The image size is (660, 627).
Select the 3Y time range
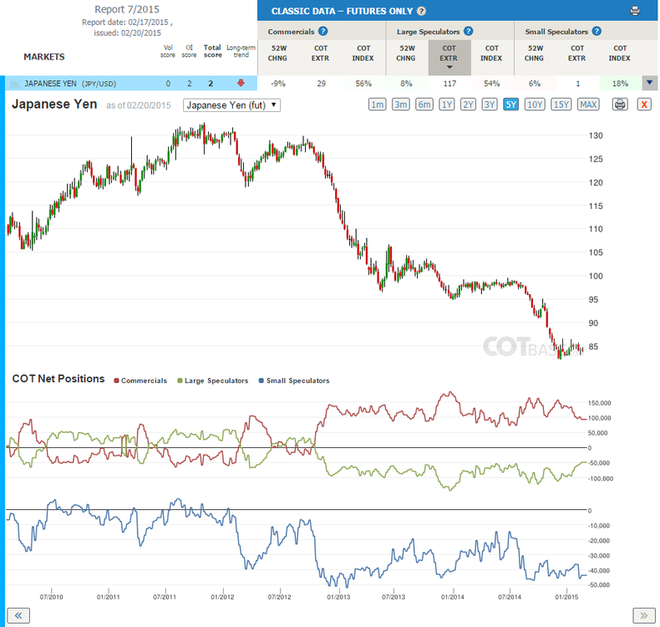click(489, 104)
